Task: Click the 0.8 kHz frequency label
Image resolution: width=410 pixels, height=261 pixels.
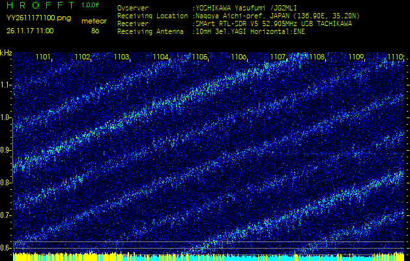Action: (x=6, y=183)
